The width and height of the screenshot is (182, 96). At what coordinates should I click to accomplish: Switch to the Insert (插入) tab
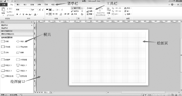18,5
